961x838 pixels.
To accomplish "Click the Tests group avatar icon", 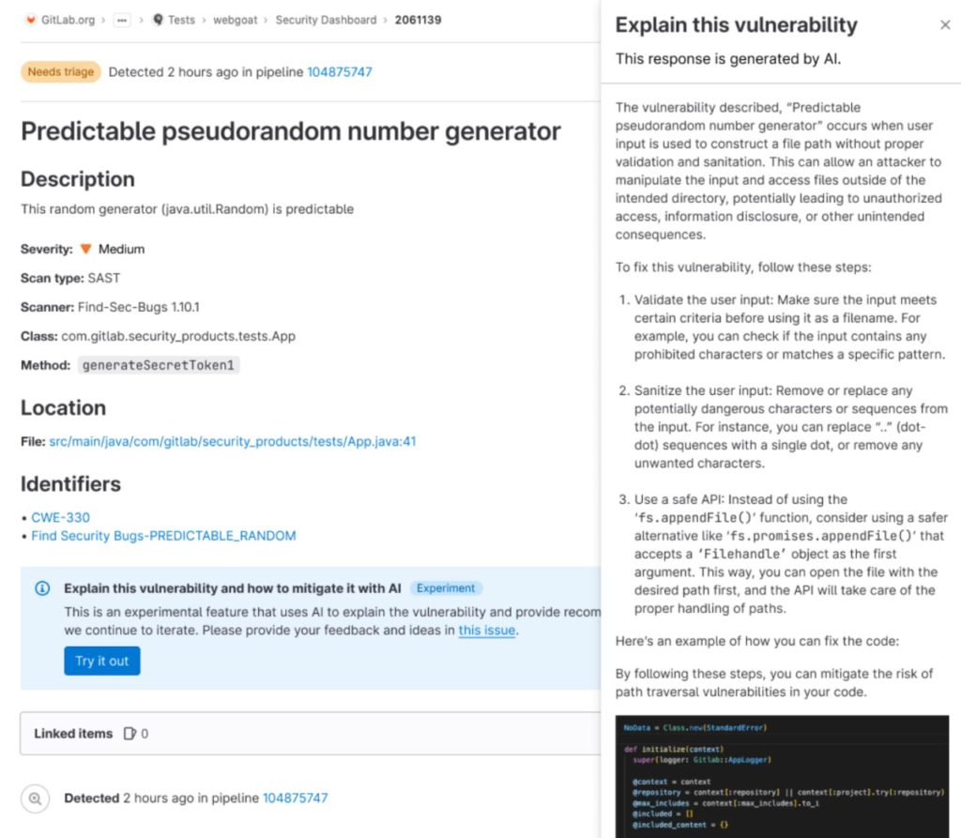I will 157,20.
